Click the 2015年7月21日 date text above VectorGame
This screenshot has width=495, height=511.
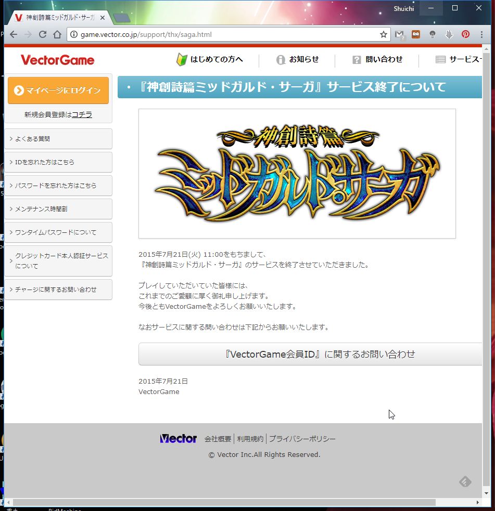[x=163, y=381]
